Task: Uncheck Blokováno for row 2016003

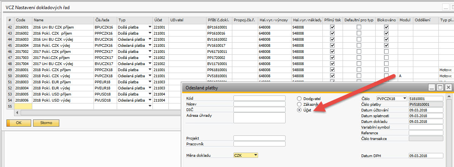Action: coord(386,39)
